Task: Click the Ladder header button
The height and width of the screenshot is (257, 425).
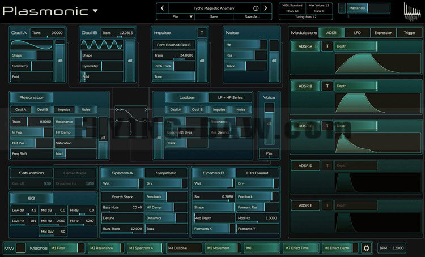Action: coord(187,98)
